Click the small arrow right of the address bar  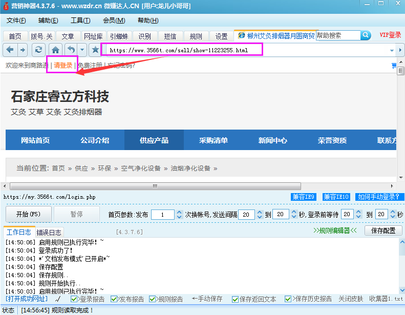coord(400,50)
